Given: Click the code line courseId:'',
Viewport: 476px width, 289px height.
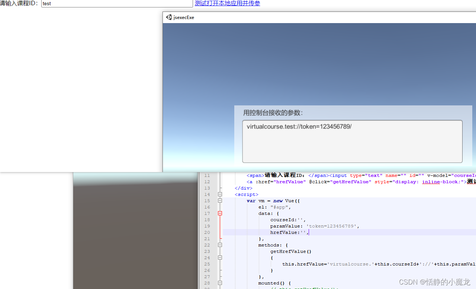Looking at the screenshot, I should pos(288,220).
